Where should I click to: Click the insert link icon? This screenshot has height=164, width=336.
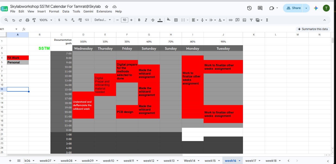[x=231, y=20]
